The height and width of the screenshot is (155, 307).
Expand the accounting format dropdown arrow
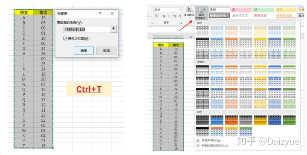(x=160, y=16)
